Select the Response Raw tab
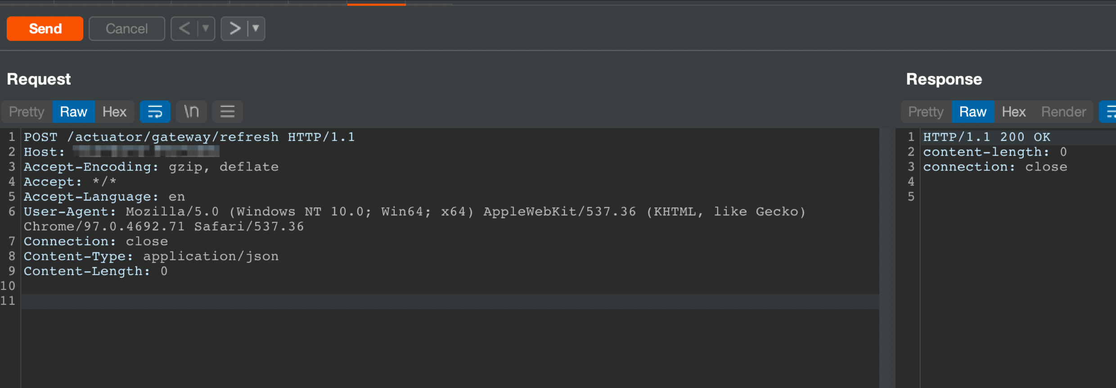The width and height of the screenshot is (1116, 388). (972, 112)
